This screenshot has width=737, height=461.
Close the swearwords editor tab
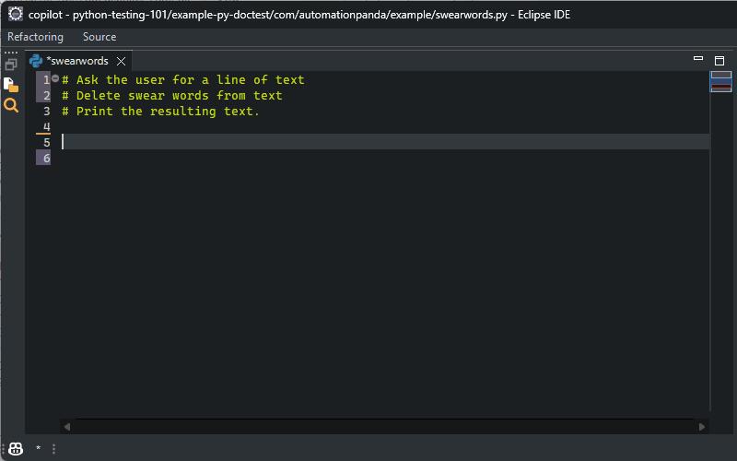point(121,61)
